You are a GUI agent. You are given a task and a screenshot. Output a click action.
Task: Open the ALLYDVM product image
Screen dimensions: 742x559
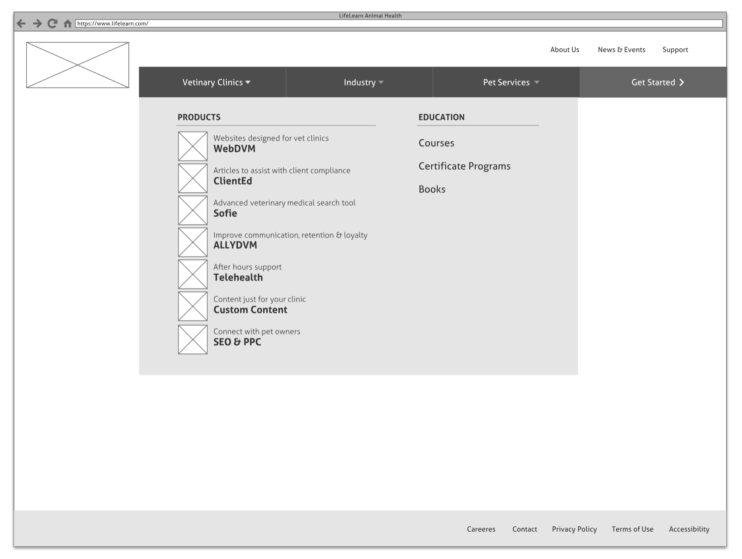pyautogui.click(x=193, y=242)
